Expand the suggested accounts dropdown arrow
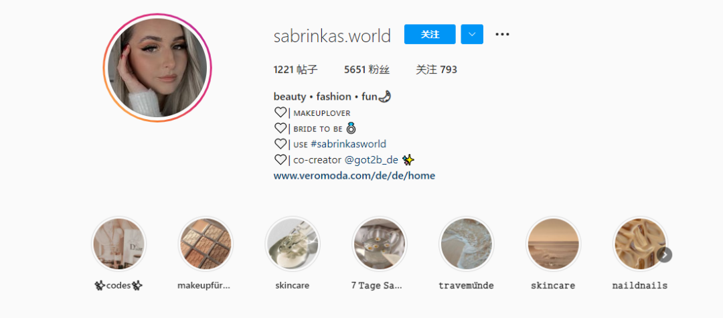The height and width of the screenshot is (318, 723). click(x=471, y=34)
